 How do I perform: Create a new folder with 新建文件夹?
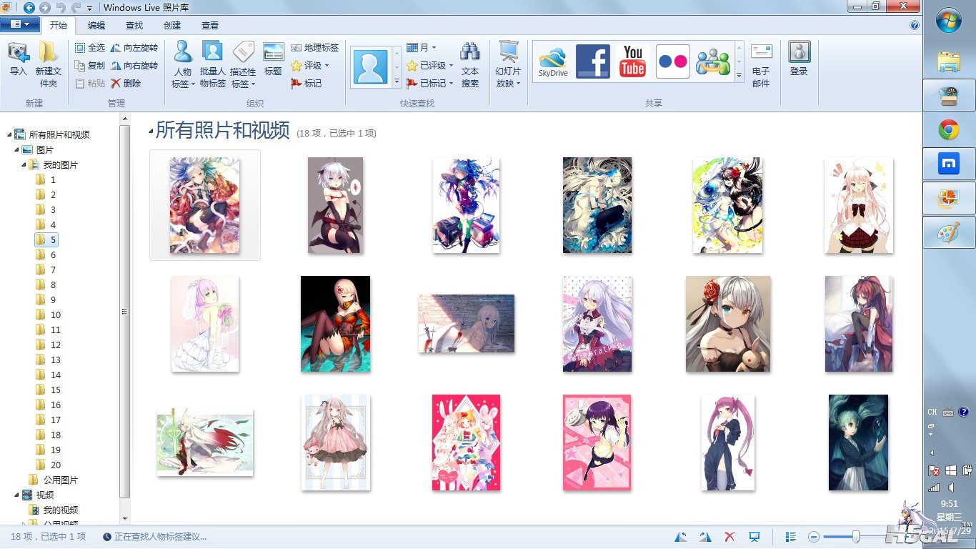48,65
